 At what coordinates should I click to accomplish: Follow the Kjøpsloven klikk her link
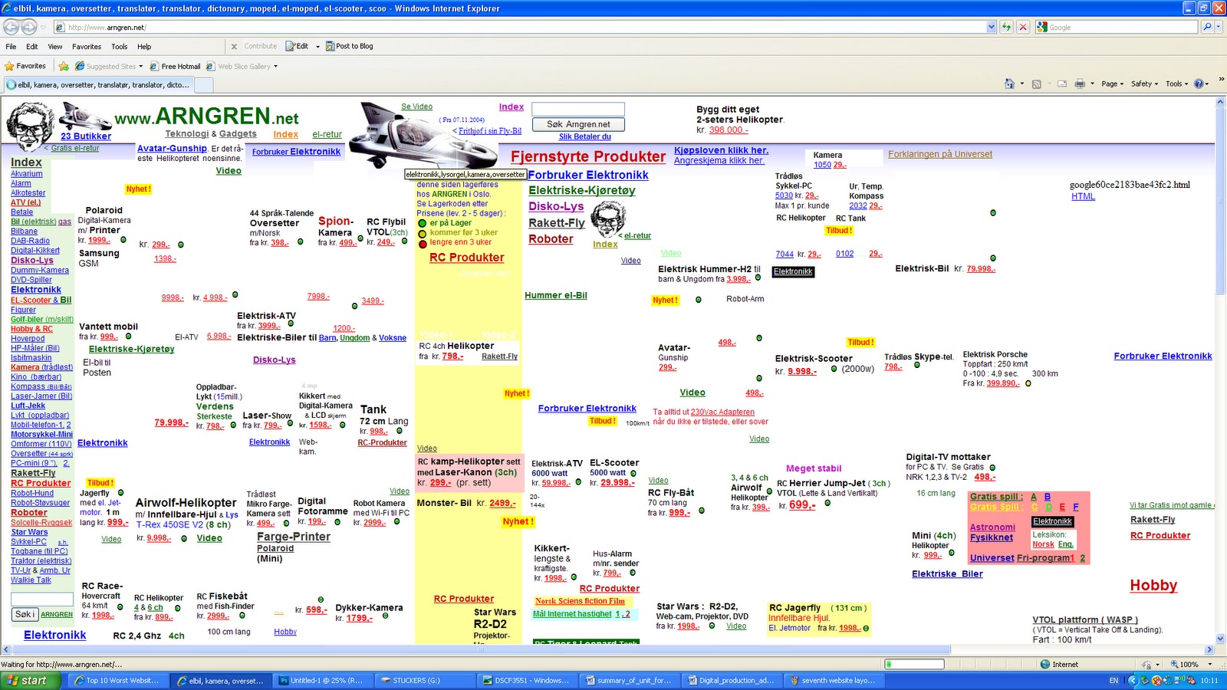pyautogui.click(x=722, y=150)
